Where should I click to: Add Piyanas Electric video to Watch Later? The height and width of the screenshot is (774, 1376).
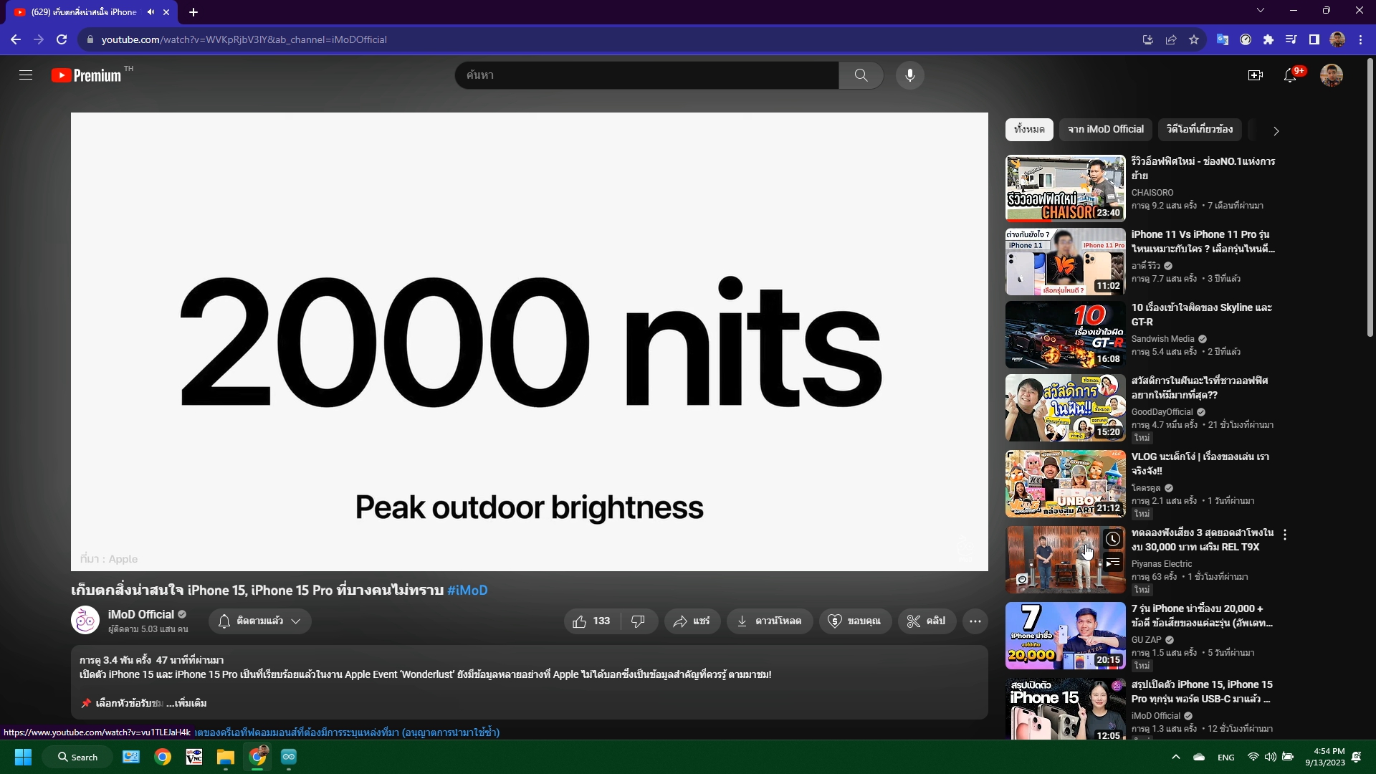click(x=1112, y=539)
